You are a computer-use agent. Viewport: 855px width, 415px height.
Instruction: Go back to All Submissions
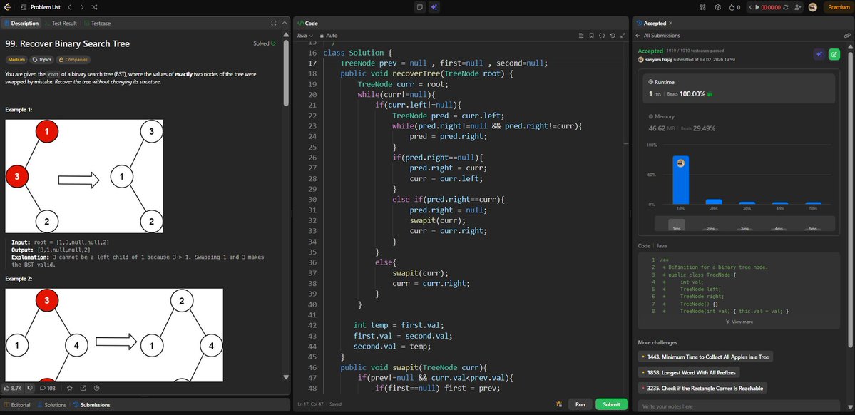(x=657, y=36)
